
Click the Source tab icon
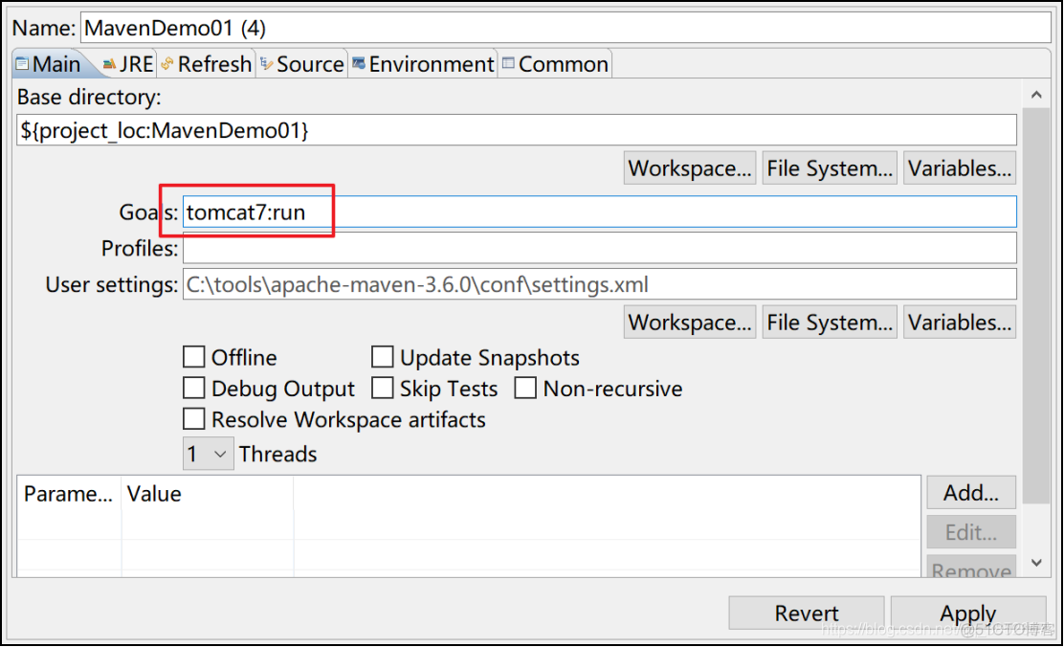tap(266, 64)
